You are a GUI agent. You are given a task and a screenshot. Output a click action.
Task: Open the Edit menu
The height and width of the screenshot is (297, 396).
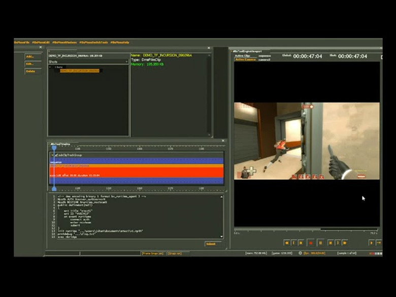[x=41, y=43]
